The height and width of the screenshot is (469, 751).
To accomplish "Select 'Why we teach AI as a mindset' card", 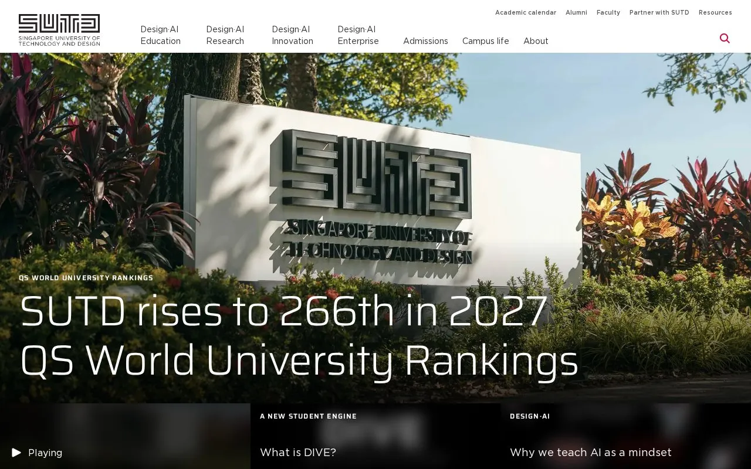I will tap(625, 436).
